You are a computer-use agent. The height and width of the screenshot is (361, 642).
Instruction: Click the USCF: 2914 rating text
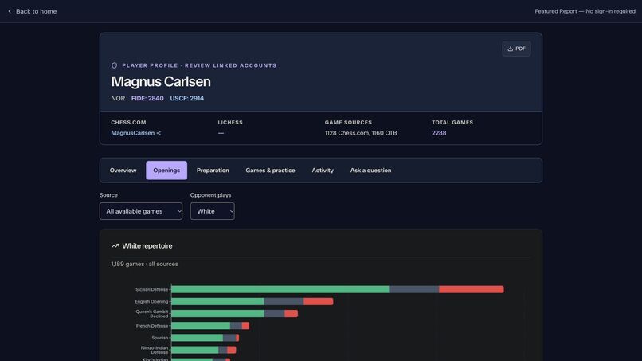pos(186,98)
